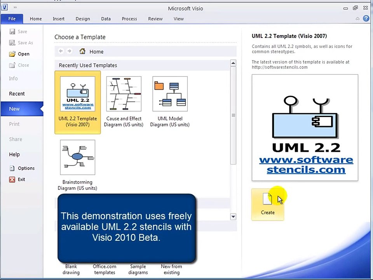The width and height of the screenshot is (373, 280).
Task: Click Sample diagrams option
Action: click(138, 269)
